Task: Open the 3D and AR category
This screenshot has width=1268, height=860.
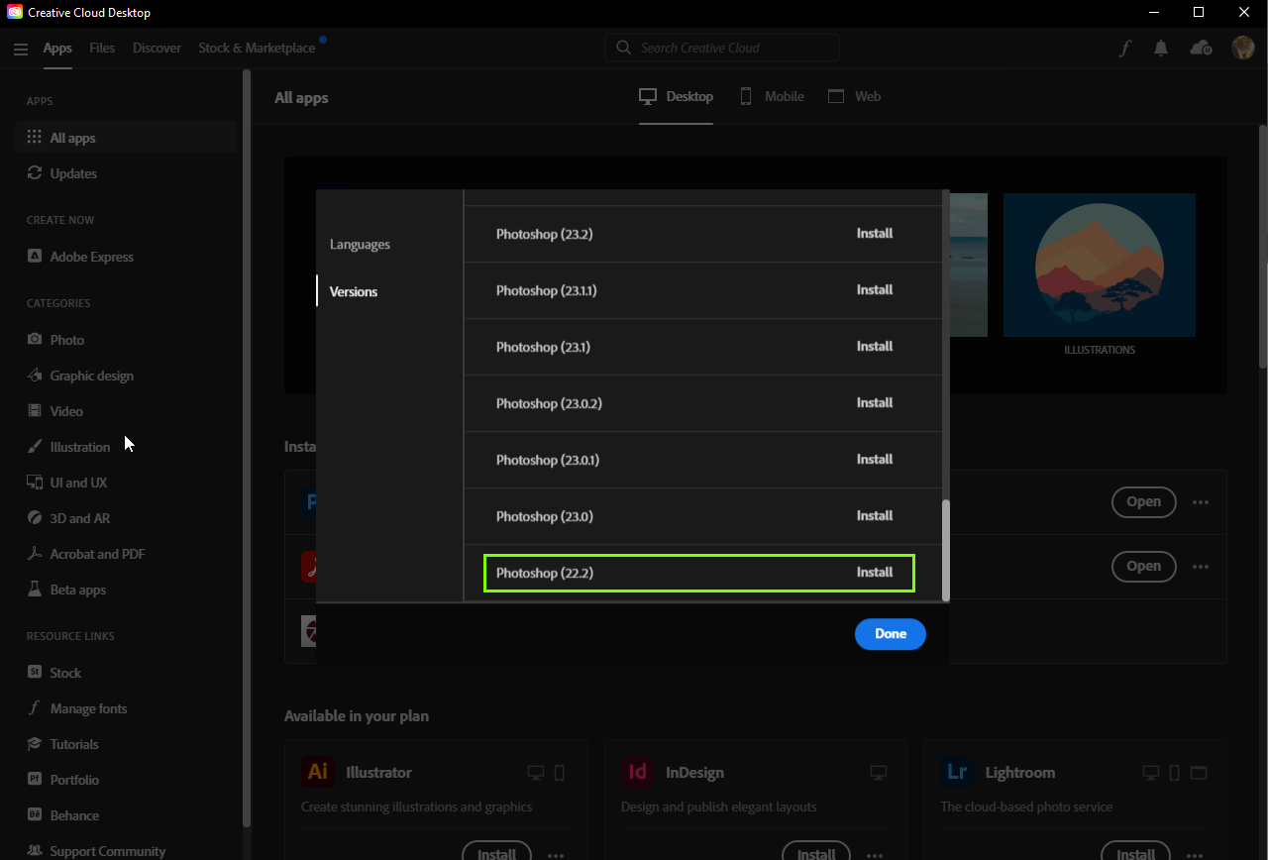Action: pyautogui.click(x=35, y=517)
